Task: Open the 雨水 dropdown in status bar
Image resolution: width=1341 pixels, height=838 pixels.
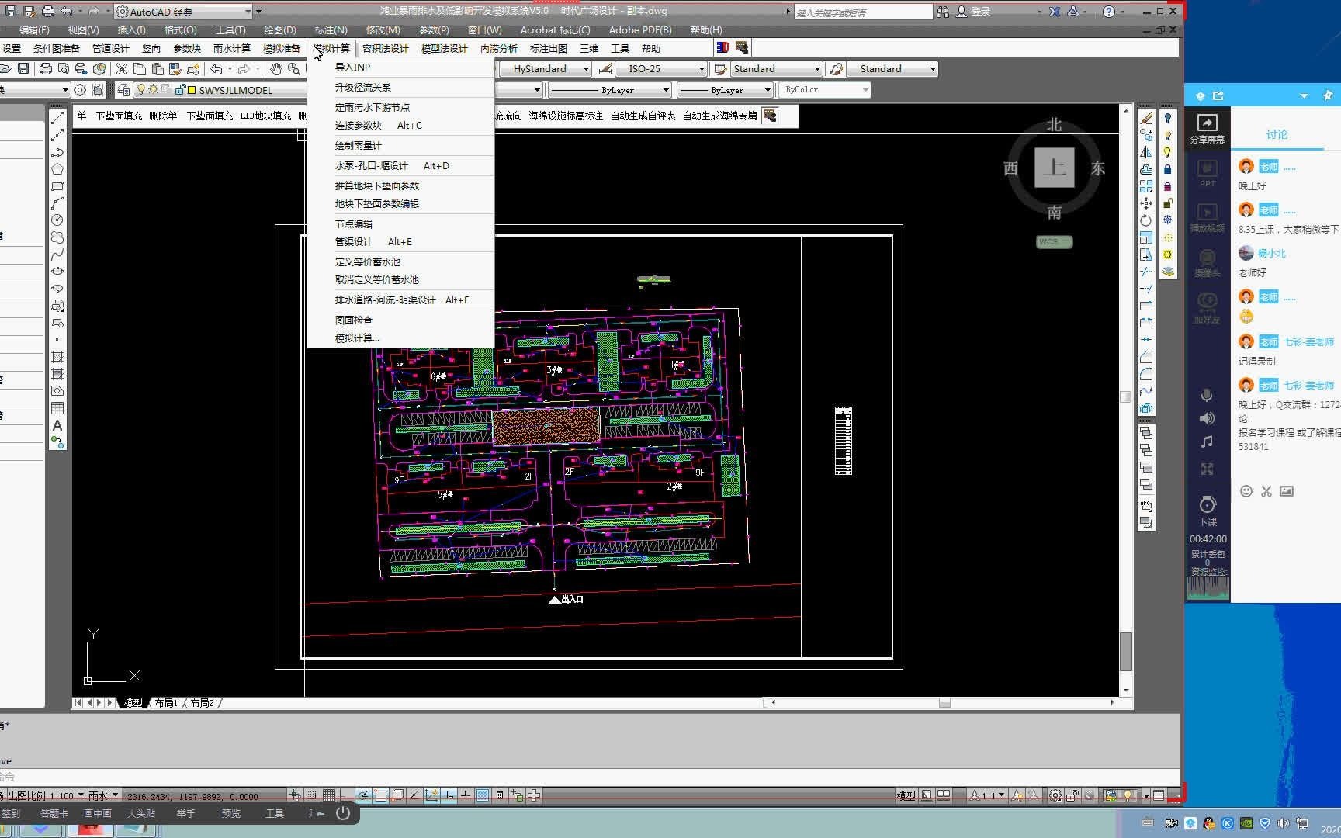Action: click(103, 795)
